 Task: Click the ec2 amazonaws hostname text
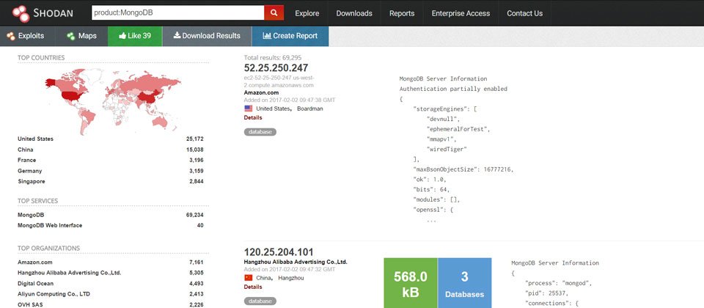click(x=279, y=81)
